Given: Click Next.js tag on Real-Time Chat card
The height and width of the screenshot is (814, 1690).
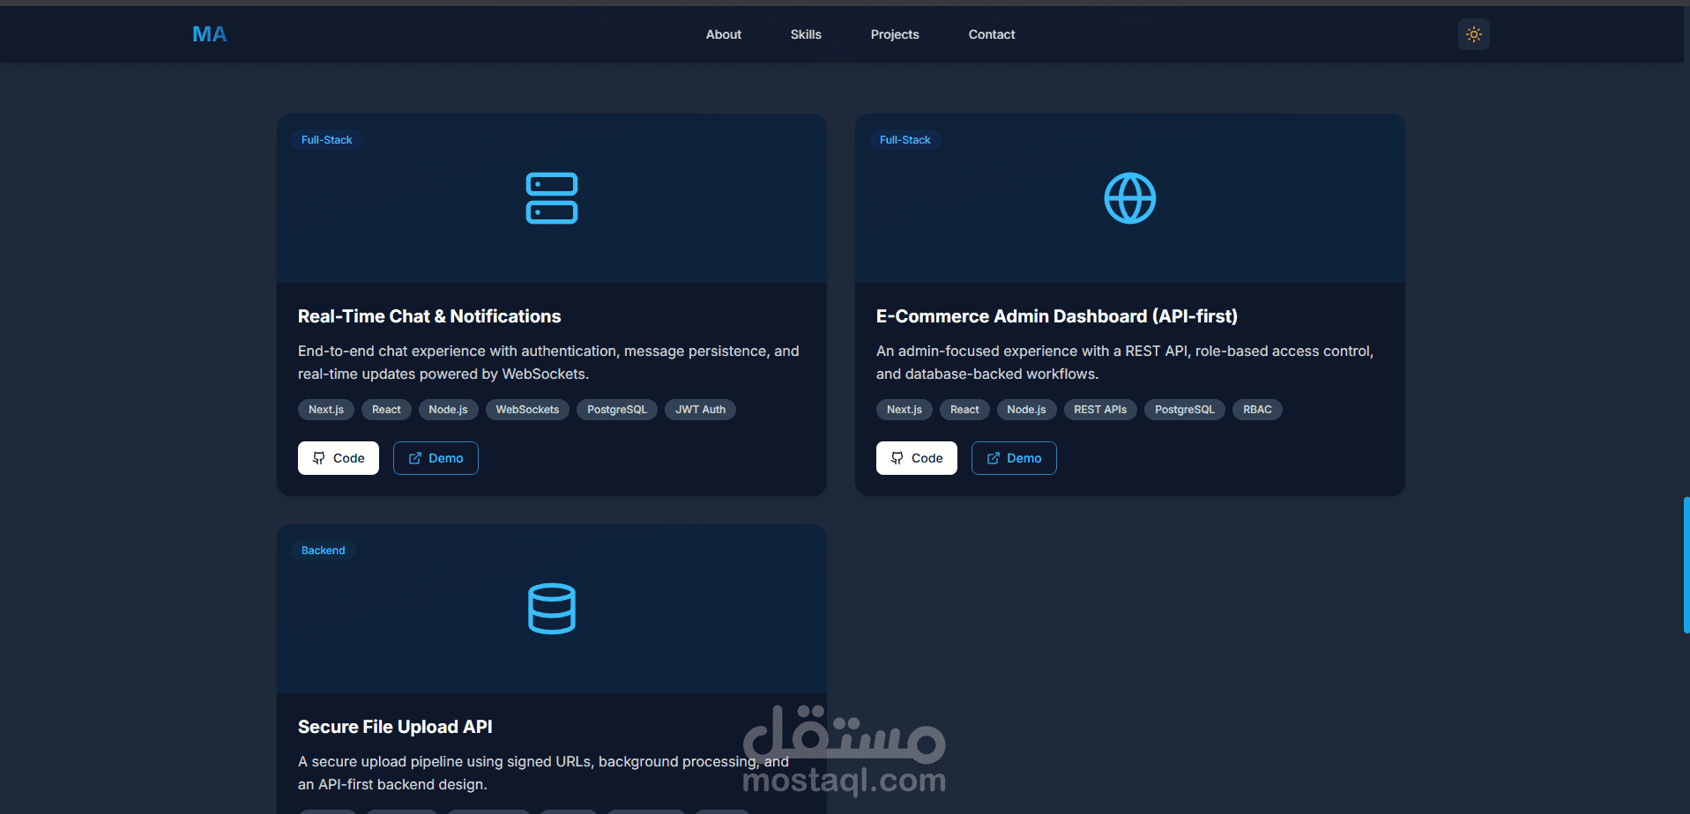Looking at the screenshot, I should coord(326,410).
